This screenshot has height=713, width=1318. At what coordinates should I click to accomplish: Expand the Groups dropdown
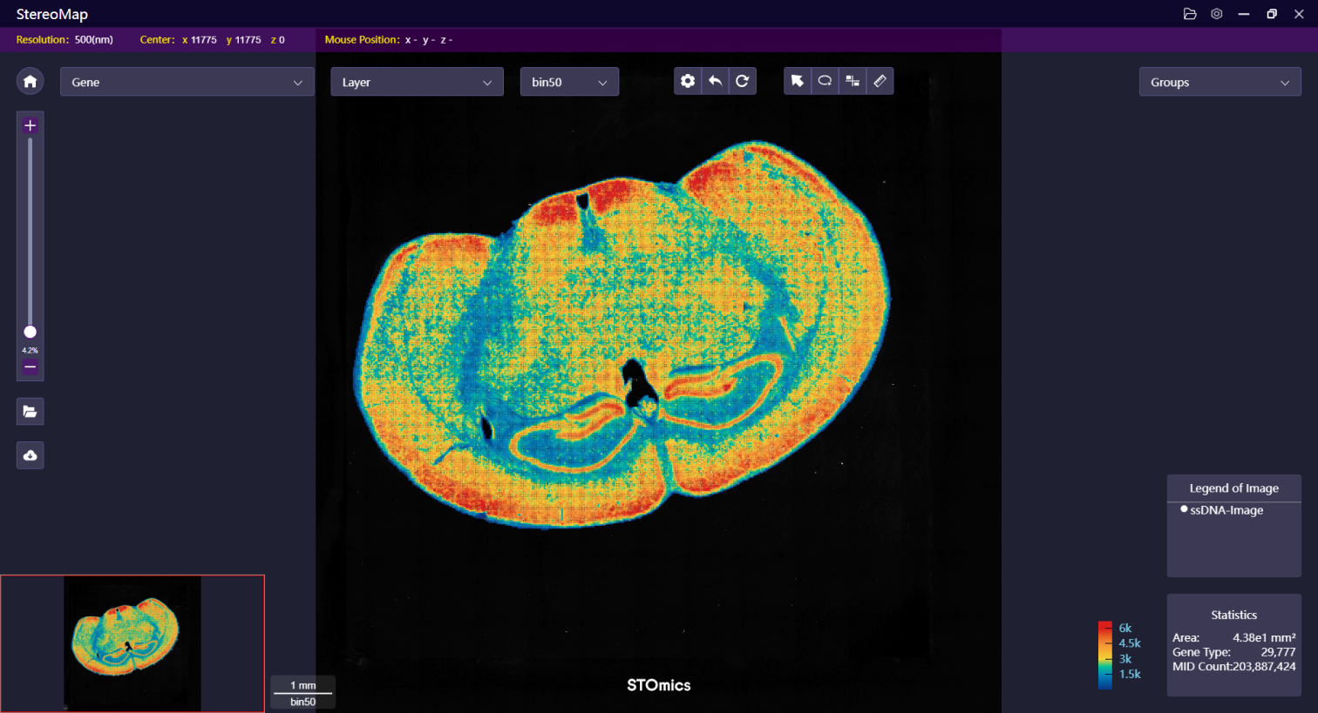tap(1219, 83)
